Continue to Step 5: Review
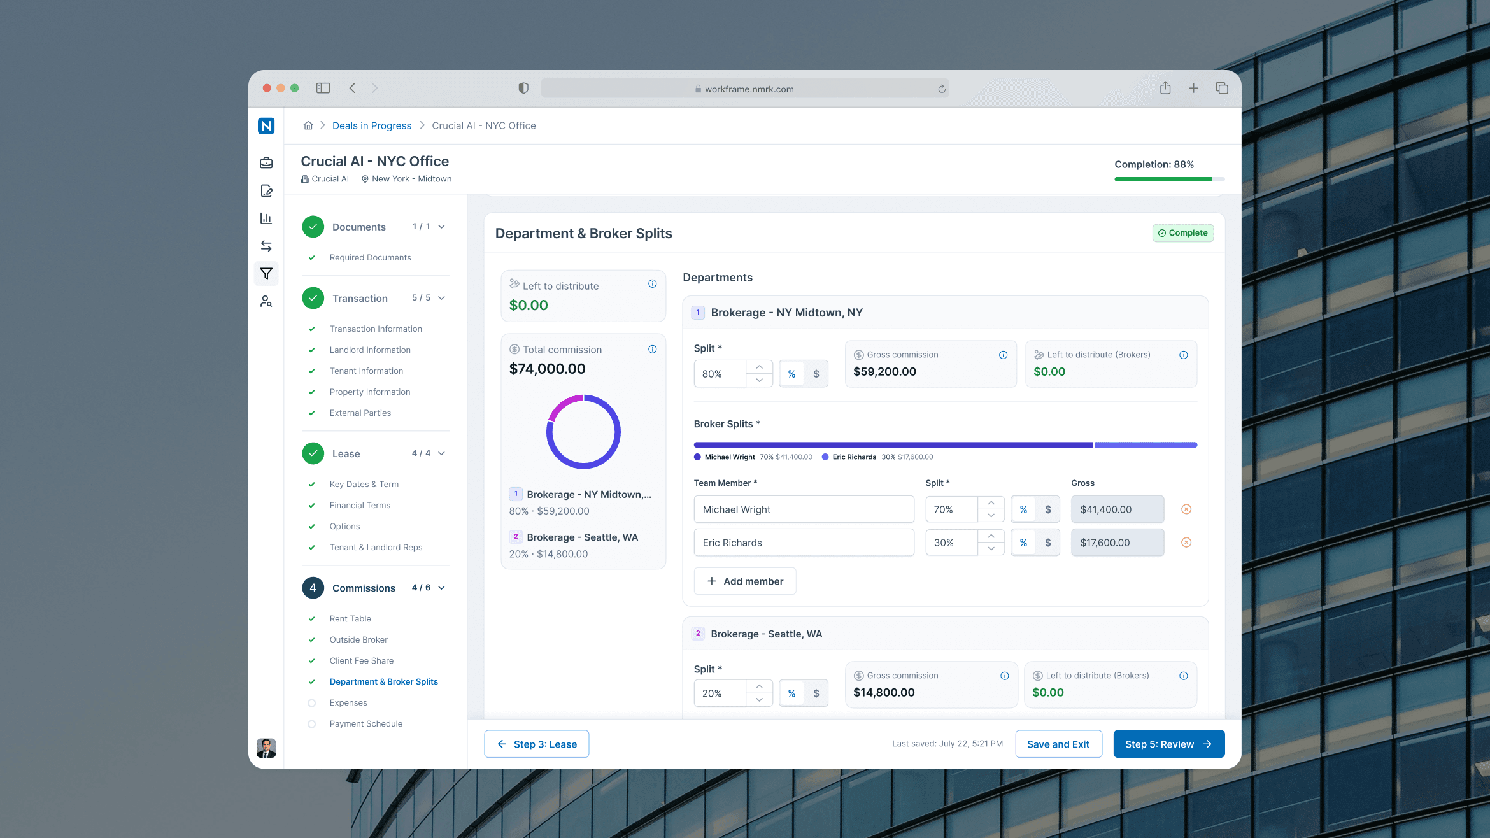The image size is (1490, 838). (x=1169, y=744)
